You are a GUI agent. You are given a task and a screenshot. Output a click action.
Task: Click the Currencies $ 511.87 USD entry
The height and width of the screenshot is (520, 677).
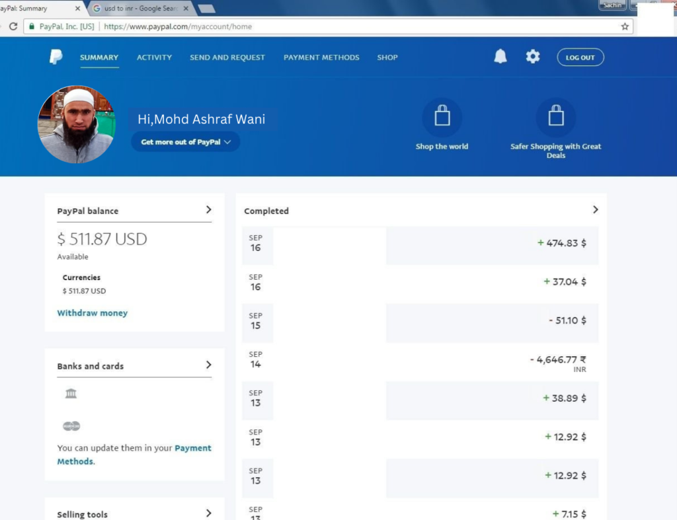84,291
